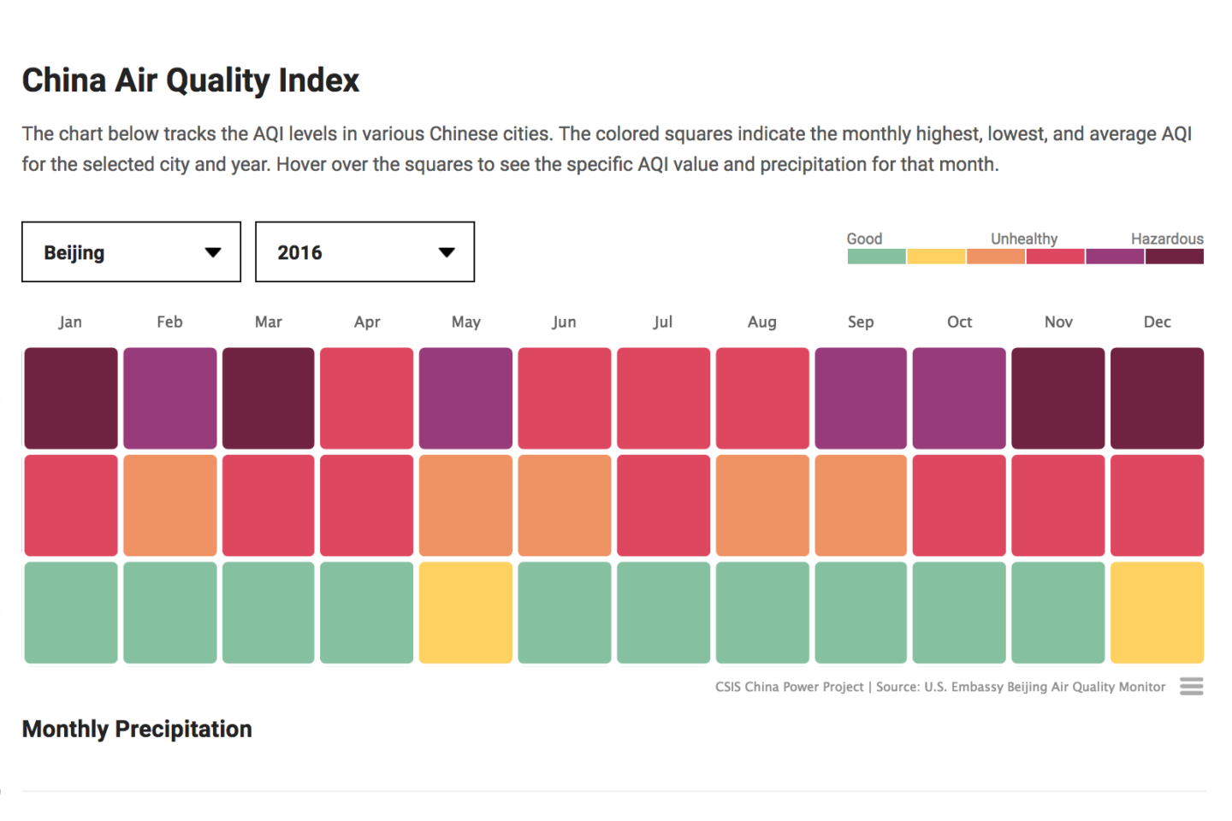This screenshot has width=1232, height=821.
Task: Click the arrow on the 2016 selector
Action: [x=447, y=252]
